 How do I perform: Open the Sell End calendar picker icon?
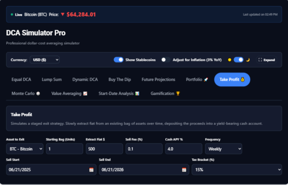(184, 170)
